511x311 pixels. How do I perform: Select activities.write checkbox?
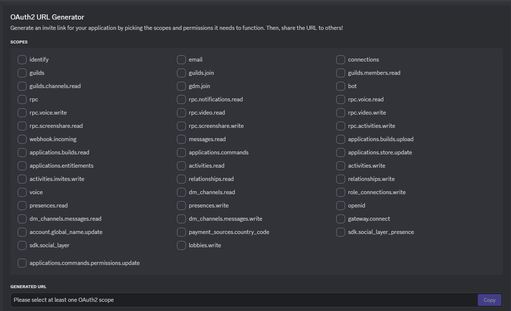tap(341, 166)
